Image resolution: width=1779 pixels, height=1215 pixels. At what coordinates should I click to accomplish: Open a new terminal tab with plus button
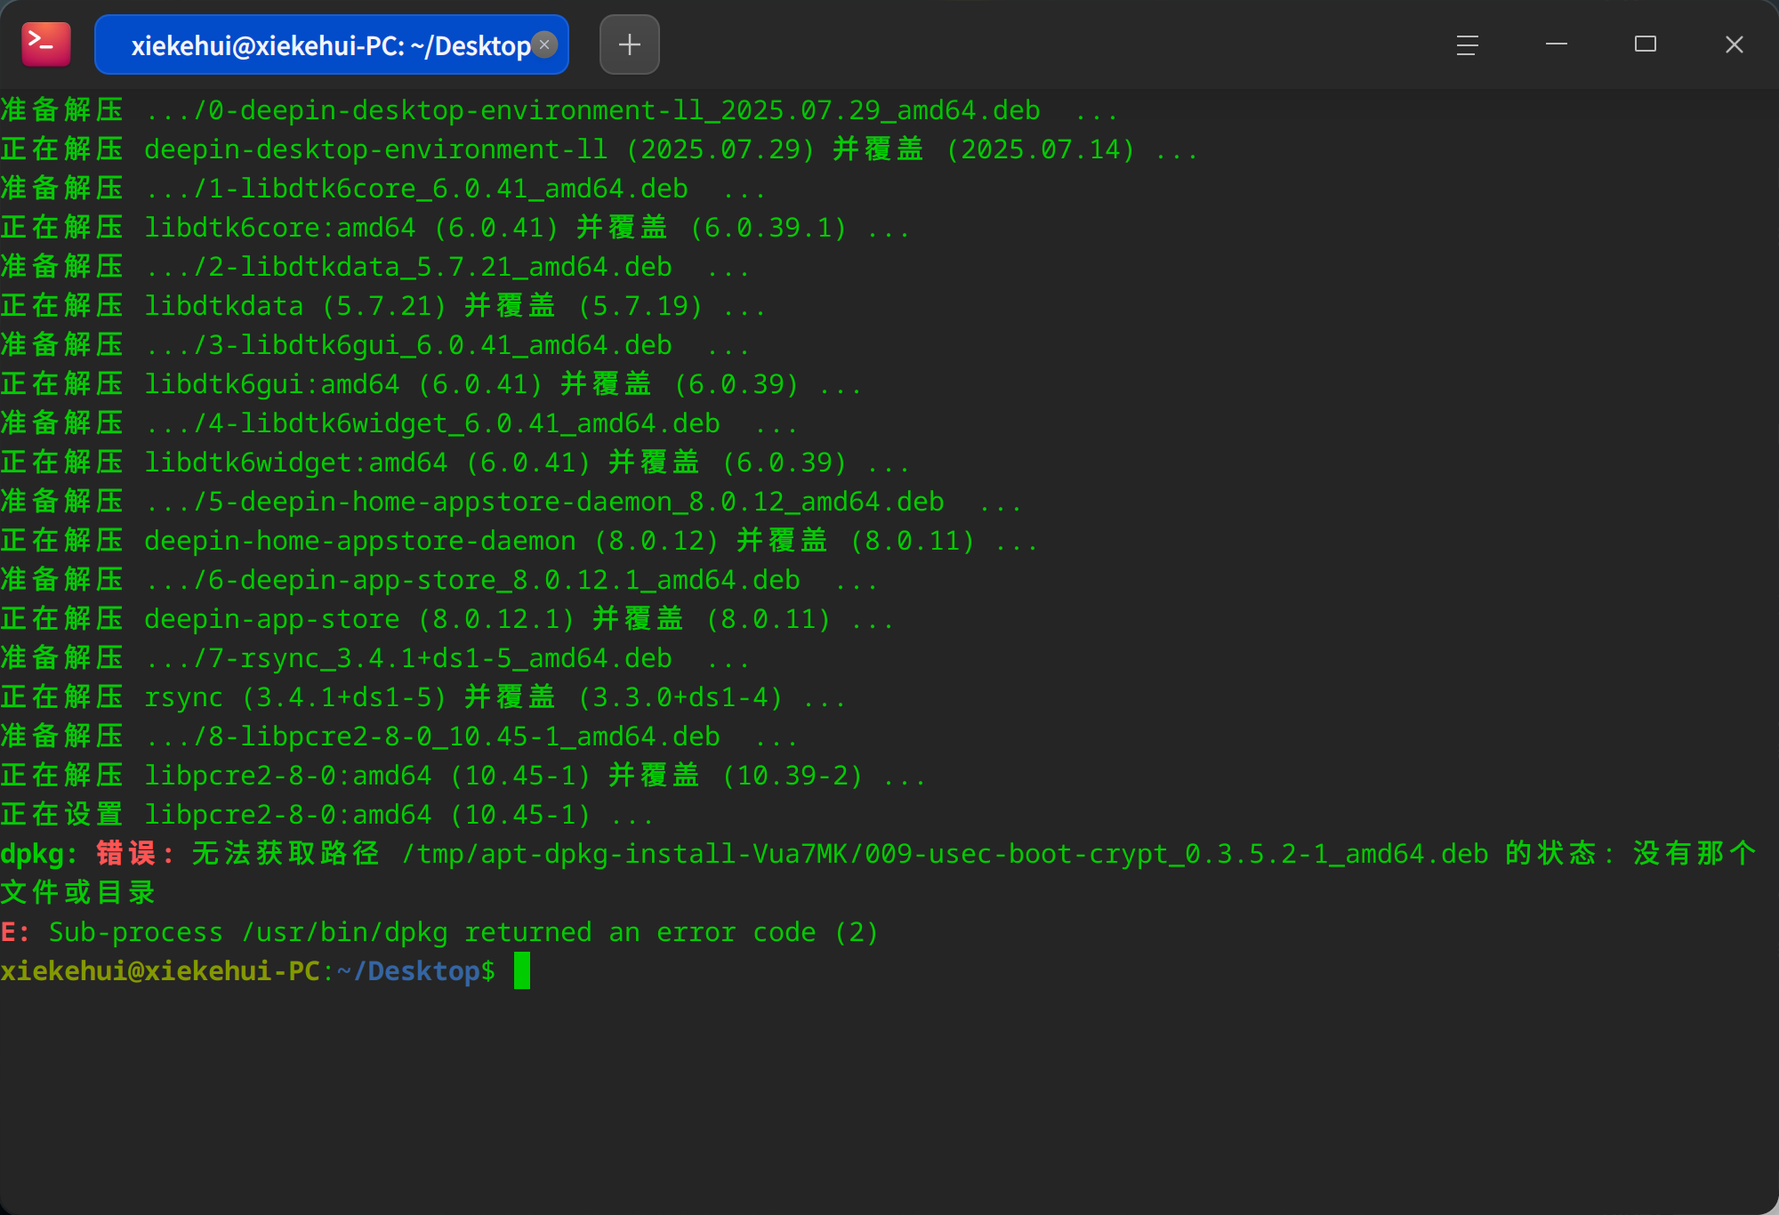pos(629,44)
